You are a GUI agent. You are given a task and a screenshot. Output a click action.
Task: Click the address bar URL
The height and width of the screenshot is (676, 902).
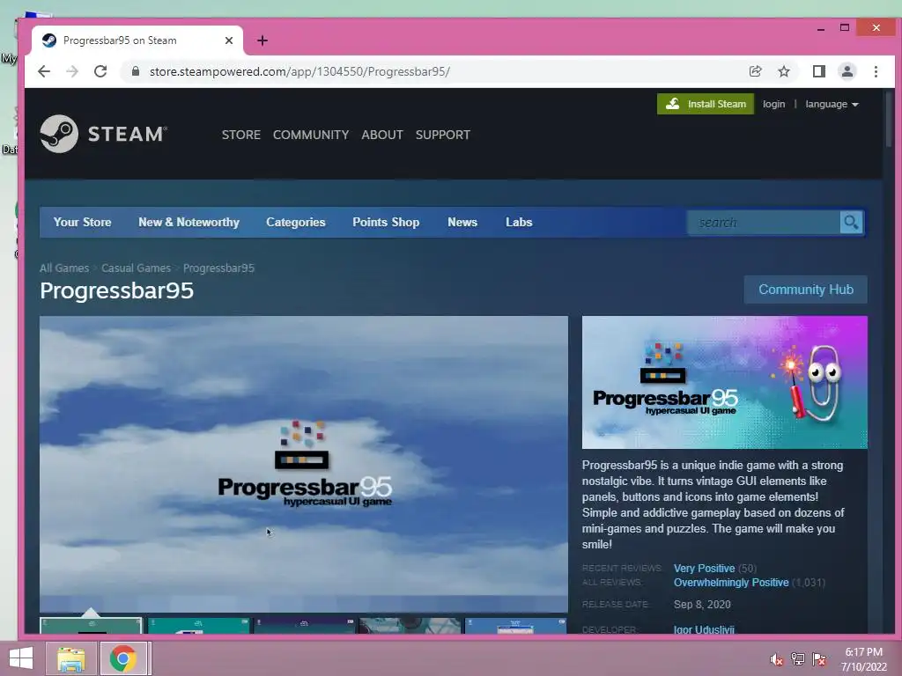click(299, 71)
